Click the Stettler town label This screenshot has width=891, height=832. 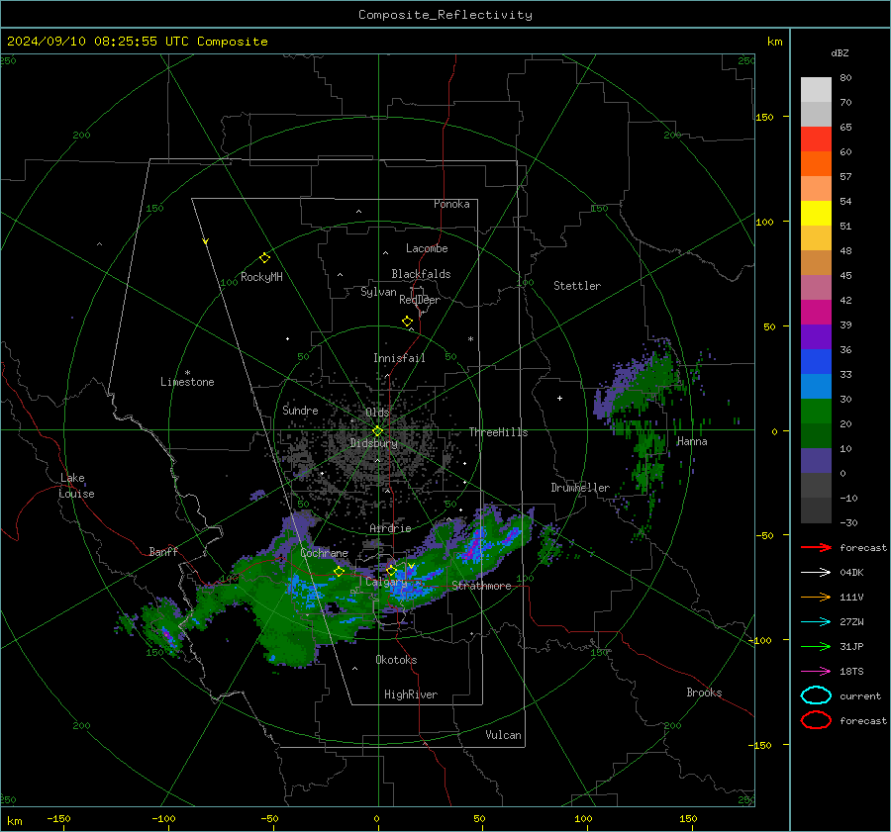point(577,286)
